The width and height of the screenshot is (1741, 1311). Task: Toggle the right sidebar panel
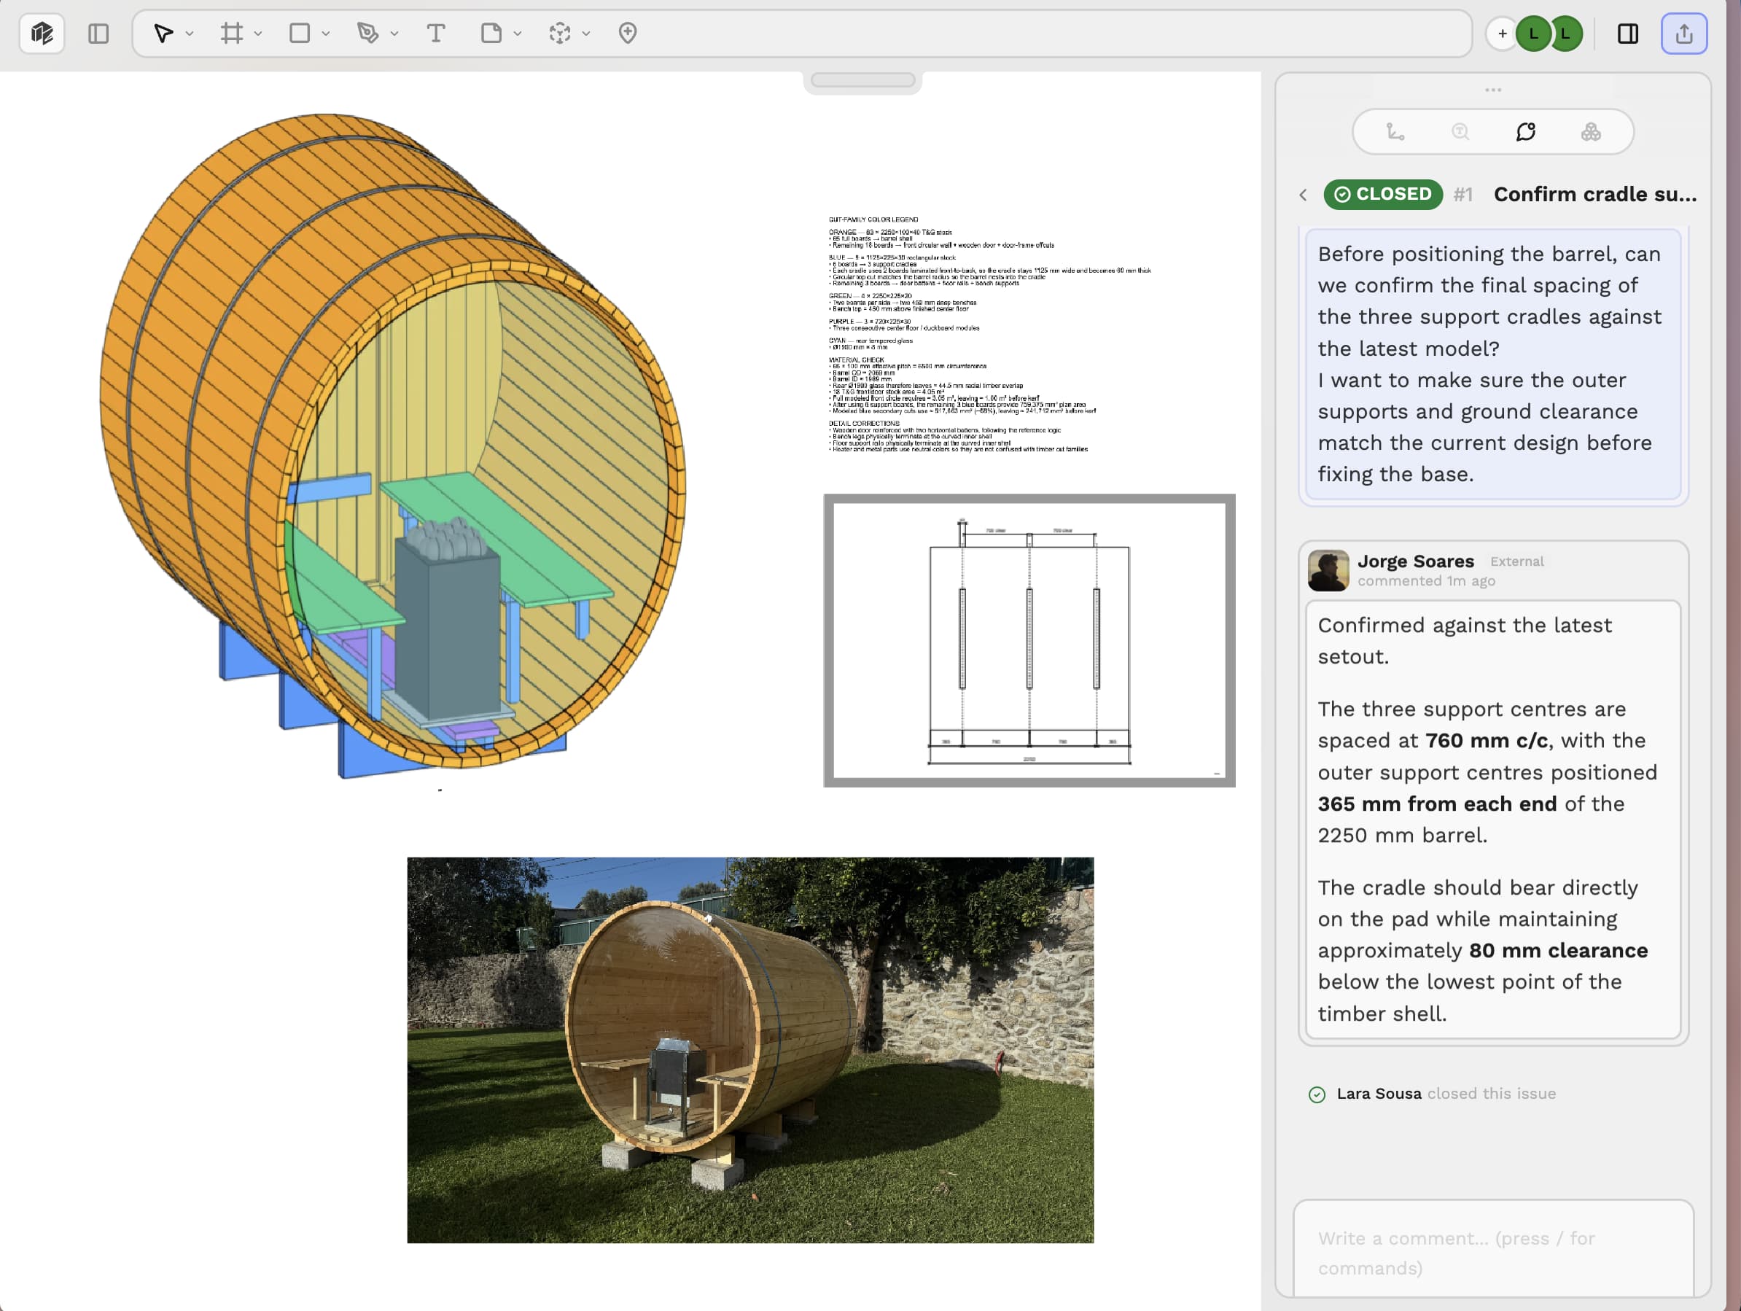[1628, 34]
